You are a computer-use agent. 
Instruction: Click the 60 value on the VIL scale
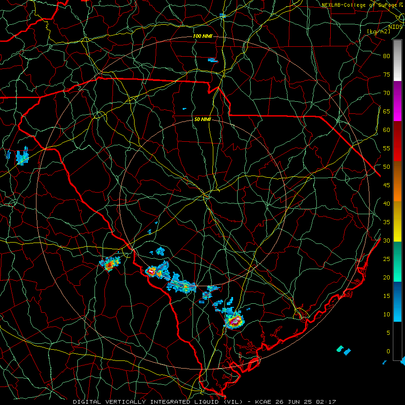(387, 130)
